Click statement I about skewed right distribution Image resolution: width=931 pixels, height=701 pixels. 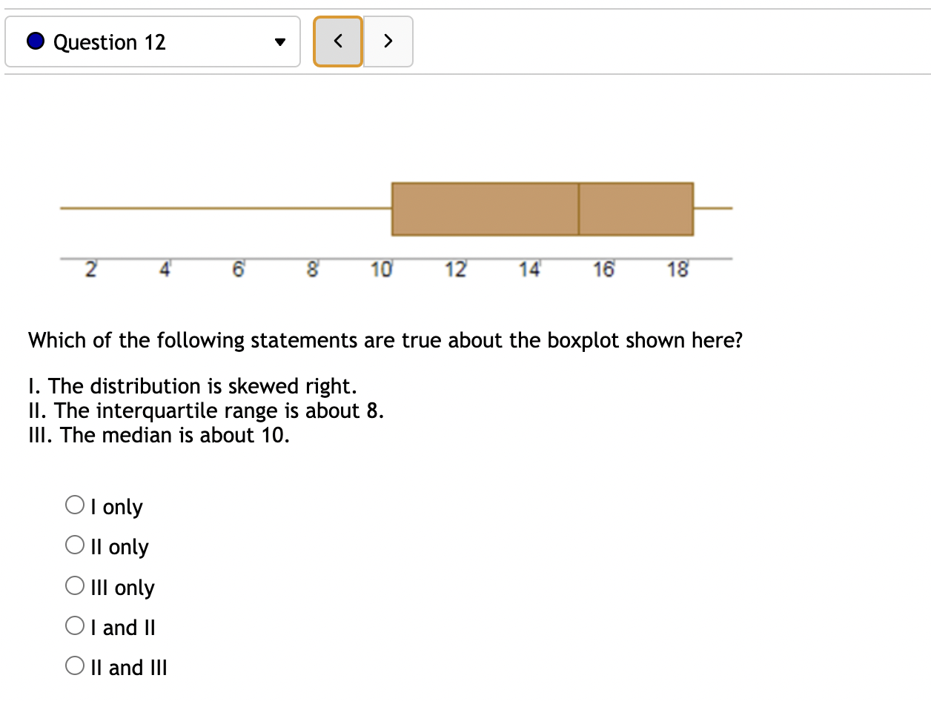193,386
